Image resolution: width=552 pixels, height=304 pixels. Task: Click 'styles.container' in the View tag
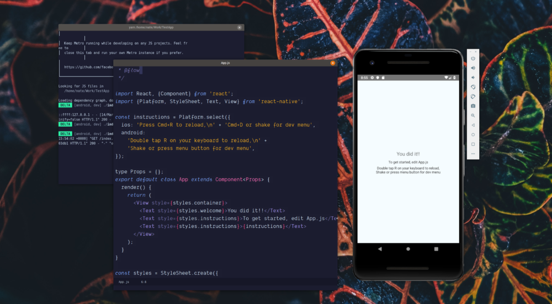[x=197, y=203]
